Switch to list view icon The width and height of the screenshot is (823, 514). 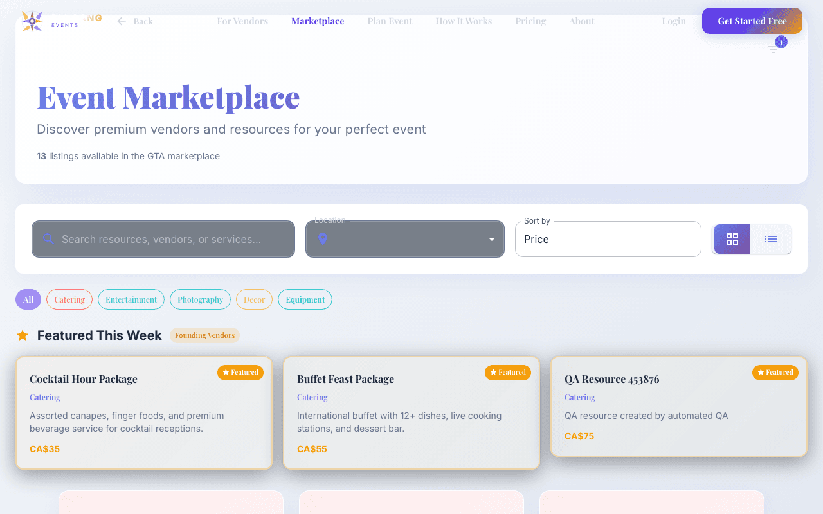coord(771,238)
